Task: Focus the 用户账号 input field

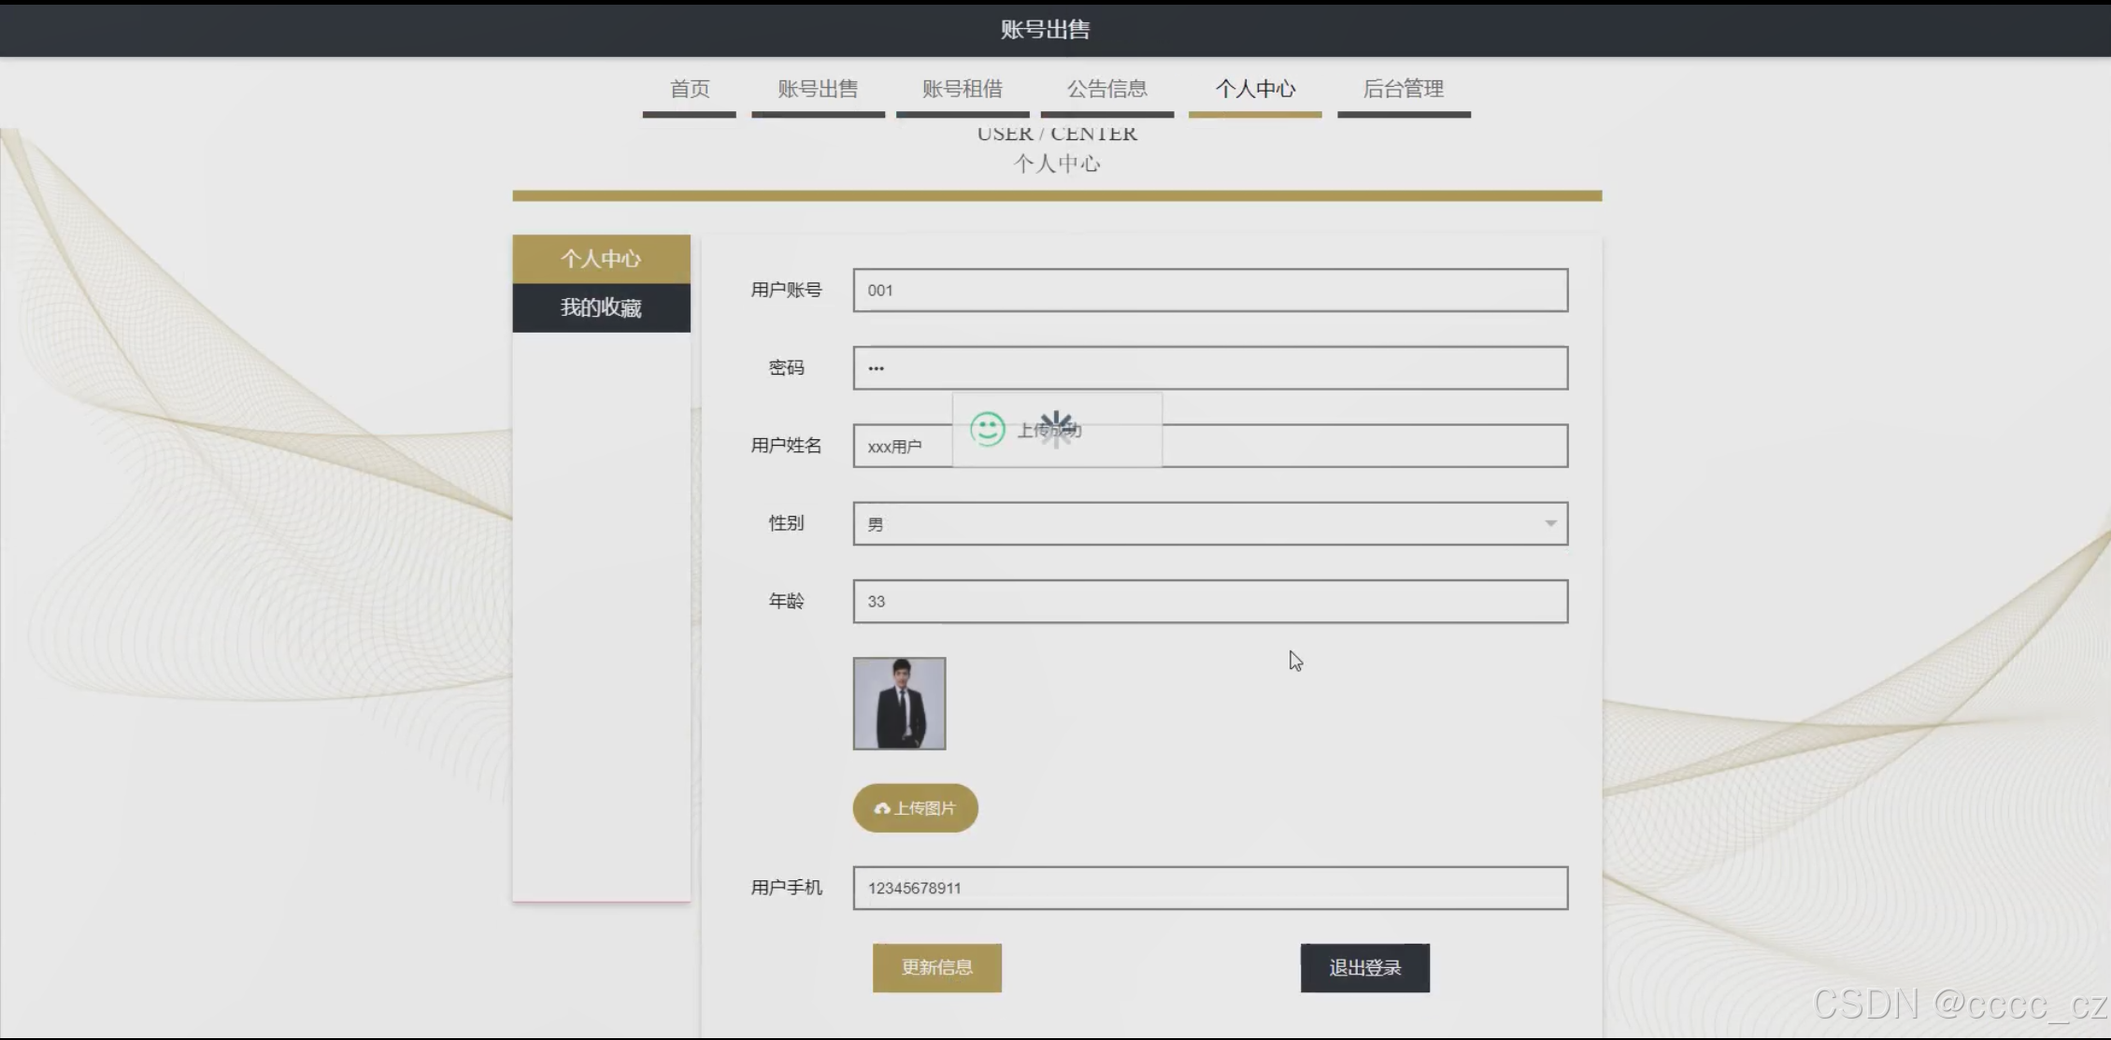Action: tap(1210, 291)
